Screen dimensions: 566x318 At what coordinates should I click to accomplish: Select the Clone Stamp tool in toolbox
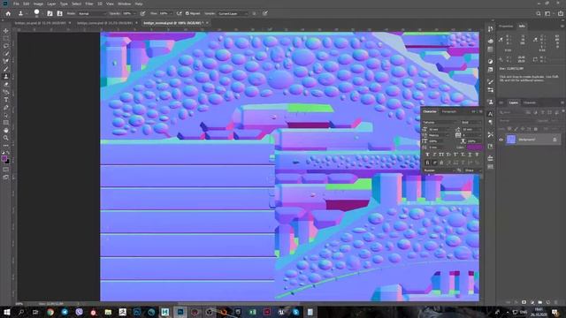[x=6, y=77]
